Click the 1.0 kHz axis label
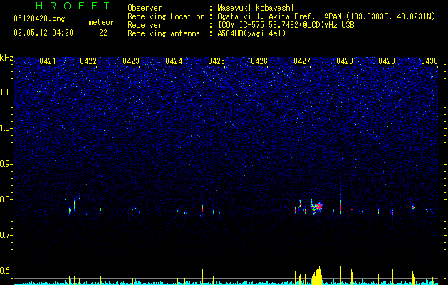The height and width of the screenshot is (285, 448). point(6,128)
